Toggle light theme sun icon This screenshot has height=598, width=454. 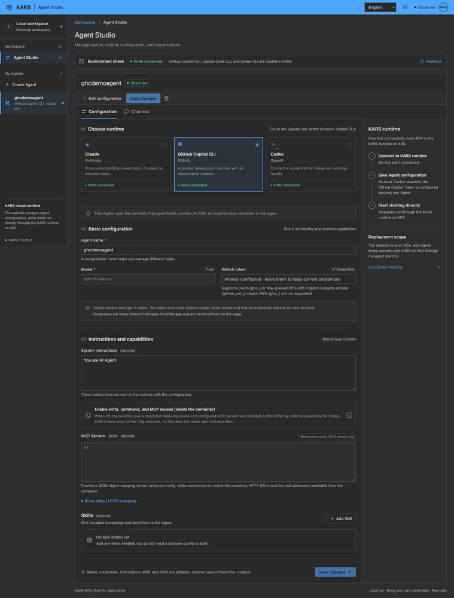click(405, 7)
